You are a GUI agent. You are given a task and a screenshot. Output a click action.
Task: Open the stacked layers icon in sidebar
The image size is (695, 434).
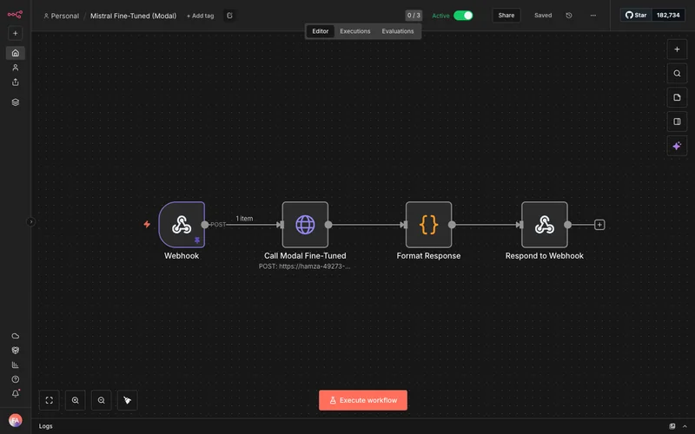[16, 102]
